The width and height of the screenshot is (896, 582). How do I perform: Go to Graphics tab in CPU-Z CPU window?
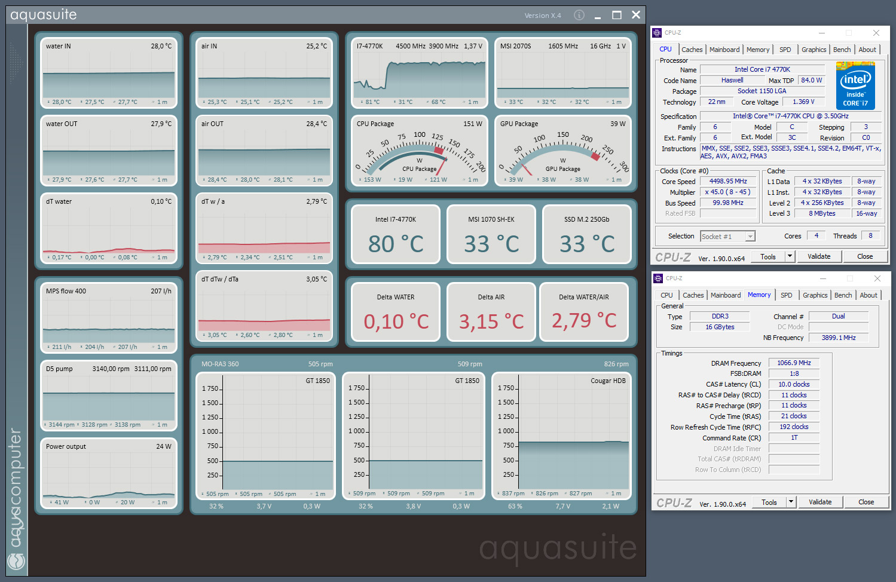click(x=814, y=50)
